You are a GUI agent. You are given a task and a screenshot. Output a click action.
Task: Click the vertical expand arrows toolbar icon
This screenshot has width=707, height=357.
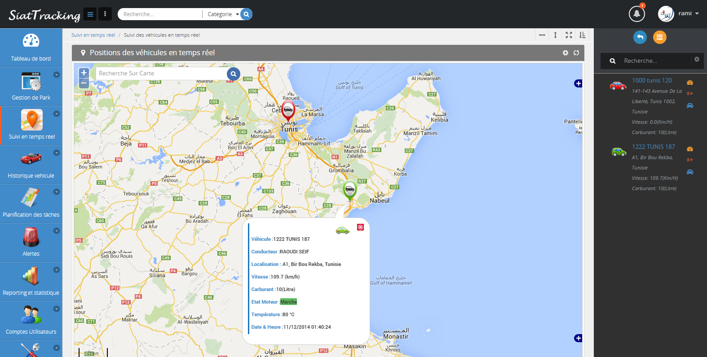point(555,35)
